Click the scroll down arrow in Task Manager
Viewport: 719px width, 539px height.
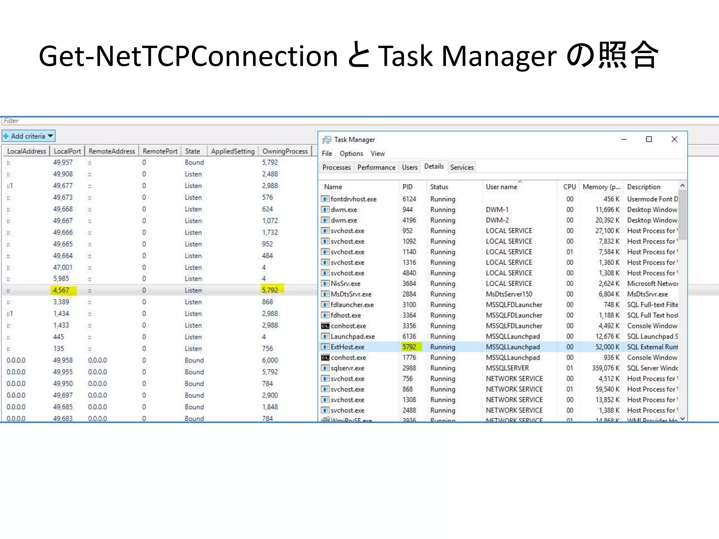[682, 418]
